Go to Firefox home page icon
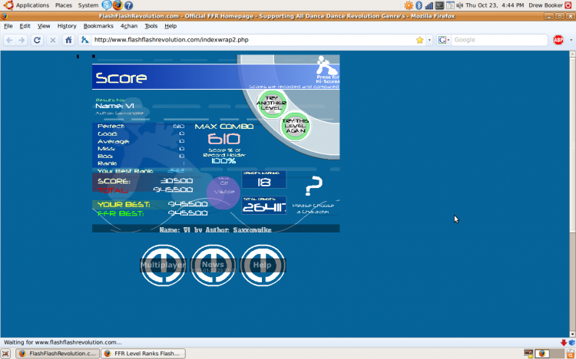 click(68, 40)
